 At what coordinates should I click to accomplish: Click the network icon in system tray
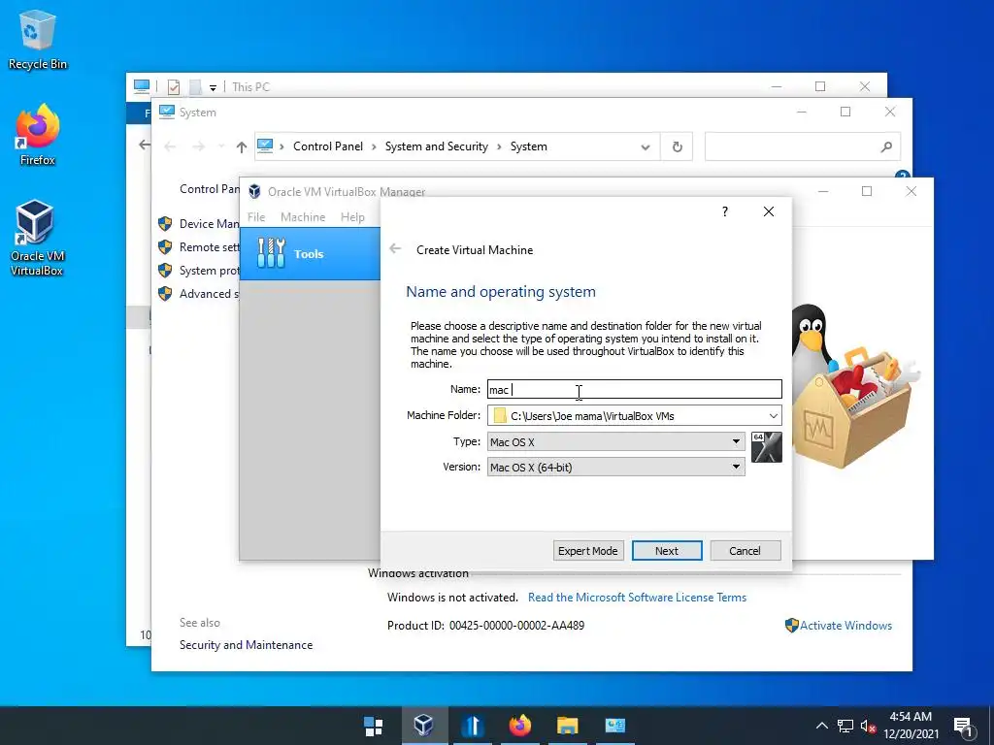point(845,726)
